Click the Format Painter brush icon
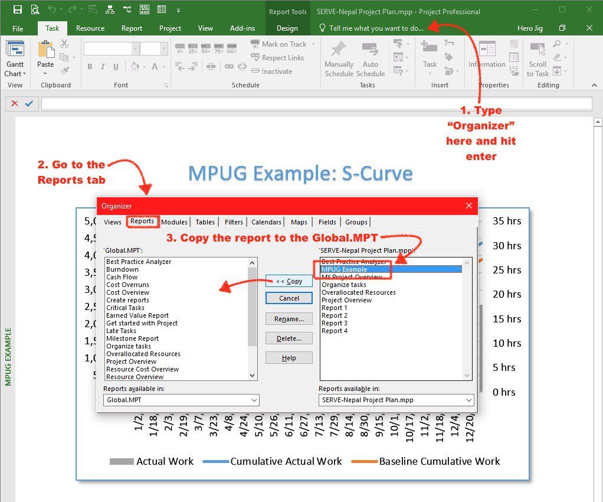The height and width of the screenshot is (502, 603). tap(64, 70)
